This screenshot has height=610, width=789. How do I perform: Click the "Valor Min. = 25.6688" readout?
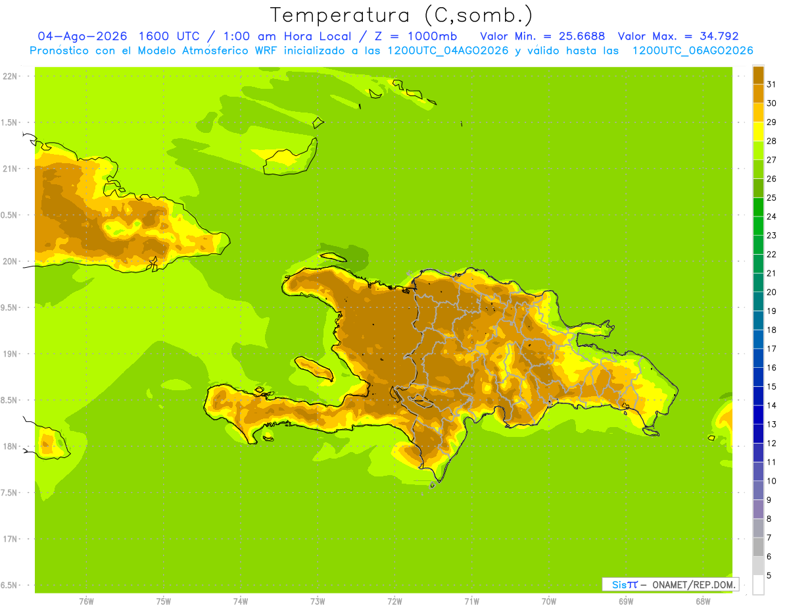point(543,36)
